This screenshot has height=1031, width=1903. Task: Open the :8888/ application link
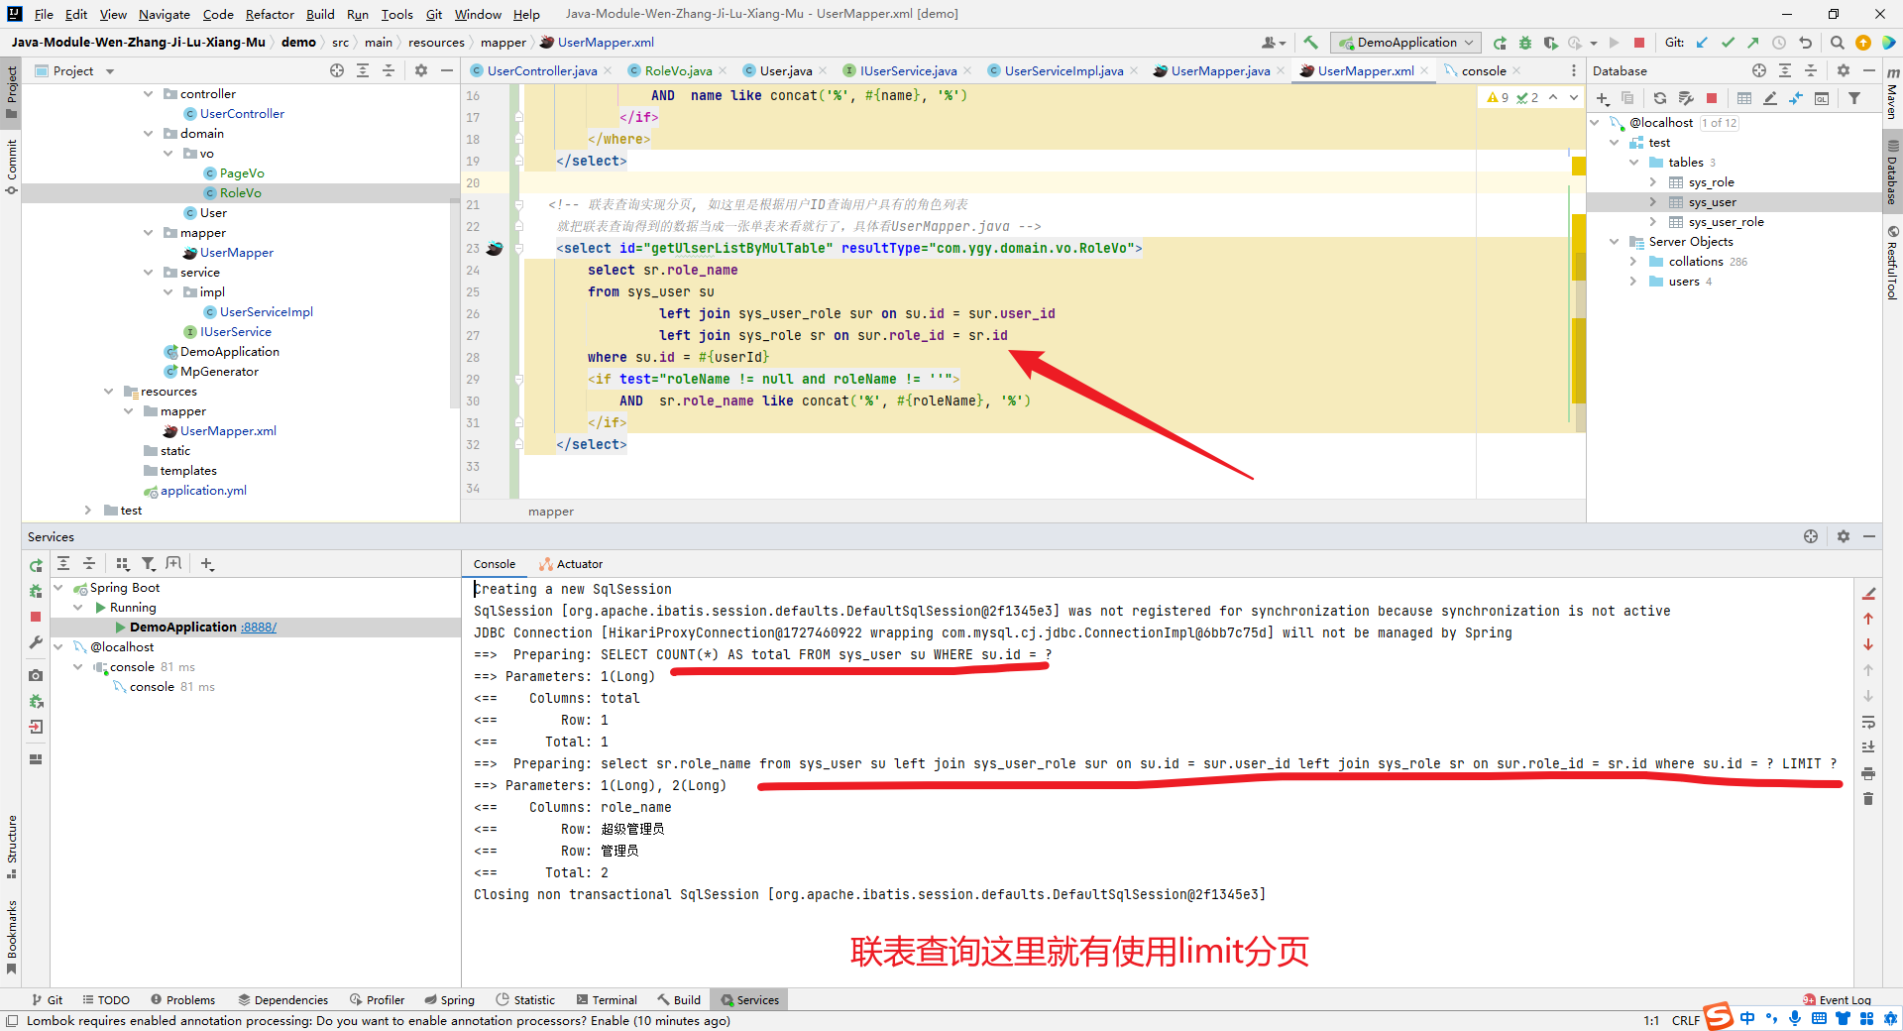click(259, 628)
